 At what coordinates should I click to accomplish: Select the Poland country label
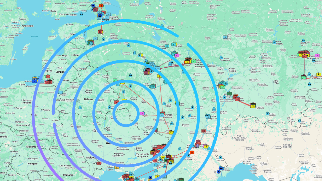(26, 103)
